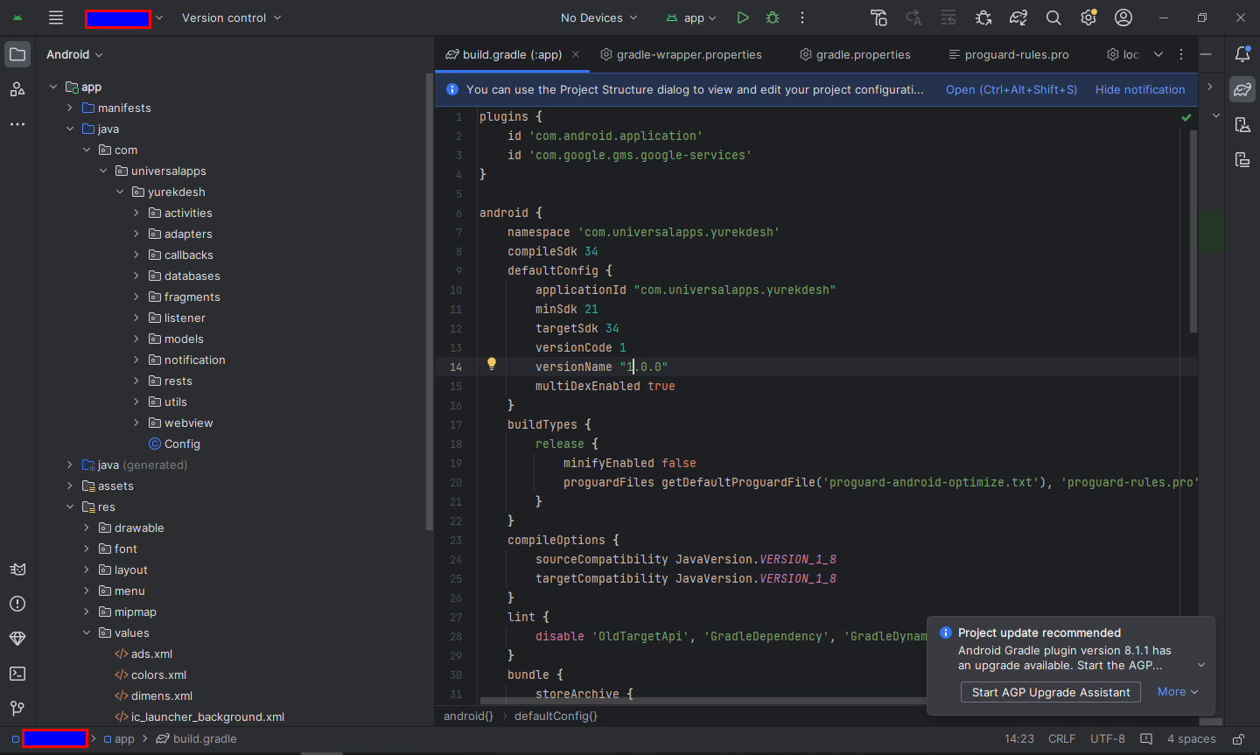Open Config class file in tree

[x=174, y=444]
